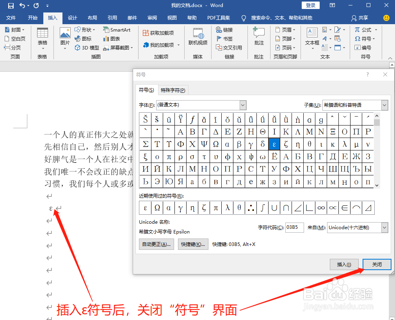Screen dimensions: 395x320
Task: Click the smiley feedback icon
Action: (x=386, y=18)
